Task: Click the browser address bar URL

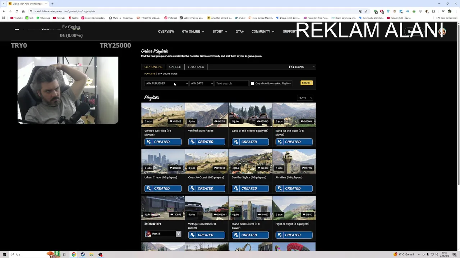Action: (65, 11)
